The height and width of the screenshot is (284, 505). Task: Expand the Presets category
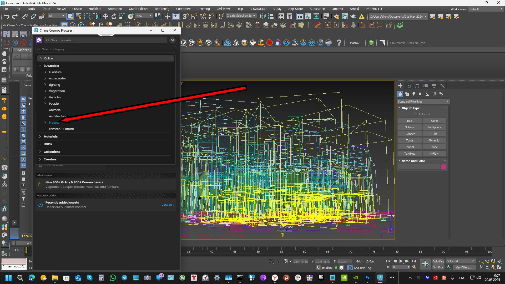click(45, 123)
